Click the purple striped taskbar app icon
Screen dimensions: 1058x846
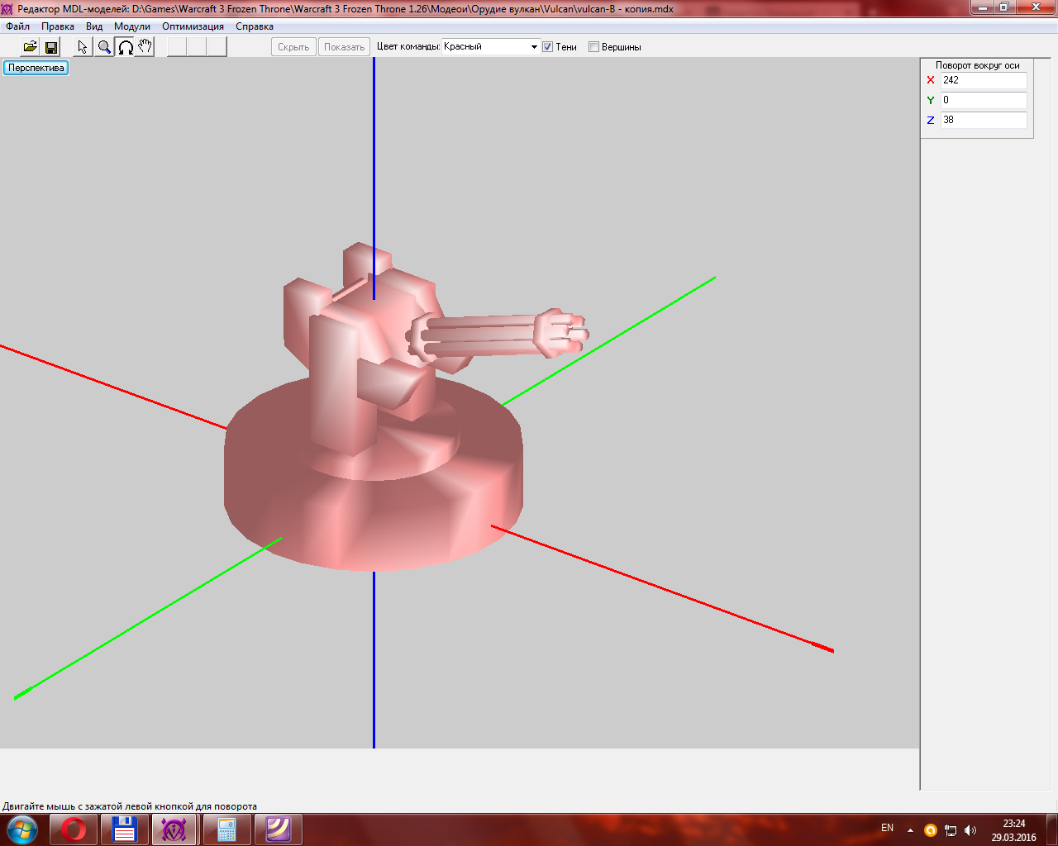[x=278, y=829]
